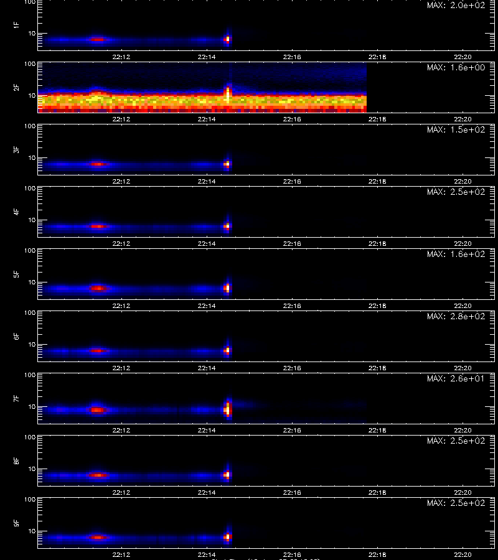498x560 pixels.
Task: Click the 10 y-axis label of panel 2F
Action: [x=32, y=95]
